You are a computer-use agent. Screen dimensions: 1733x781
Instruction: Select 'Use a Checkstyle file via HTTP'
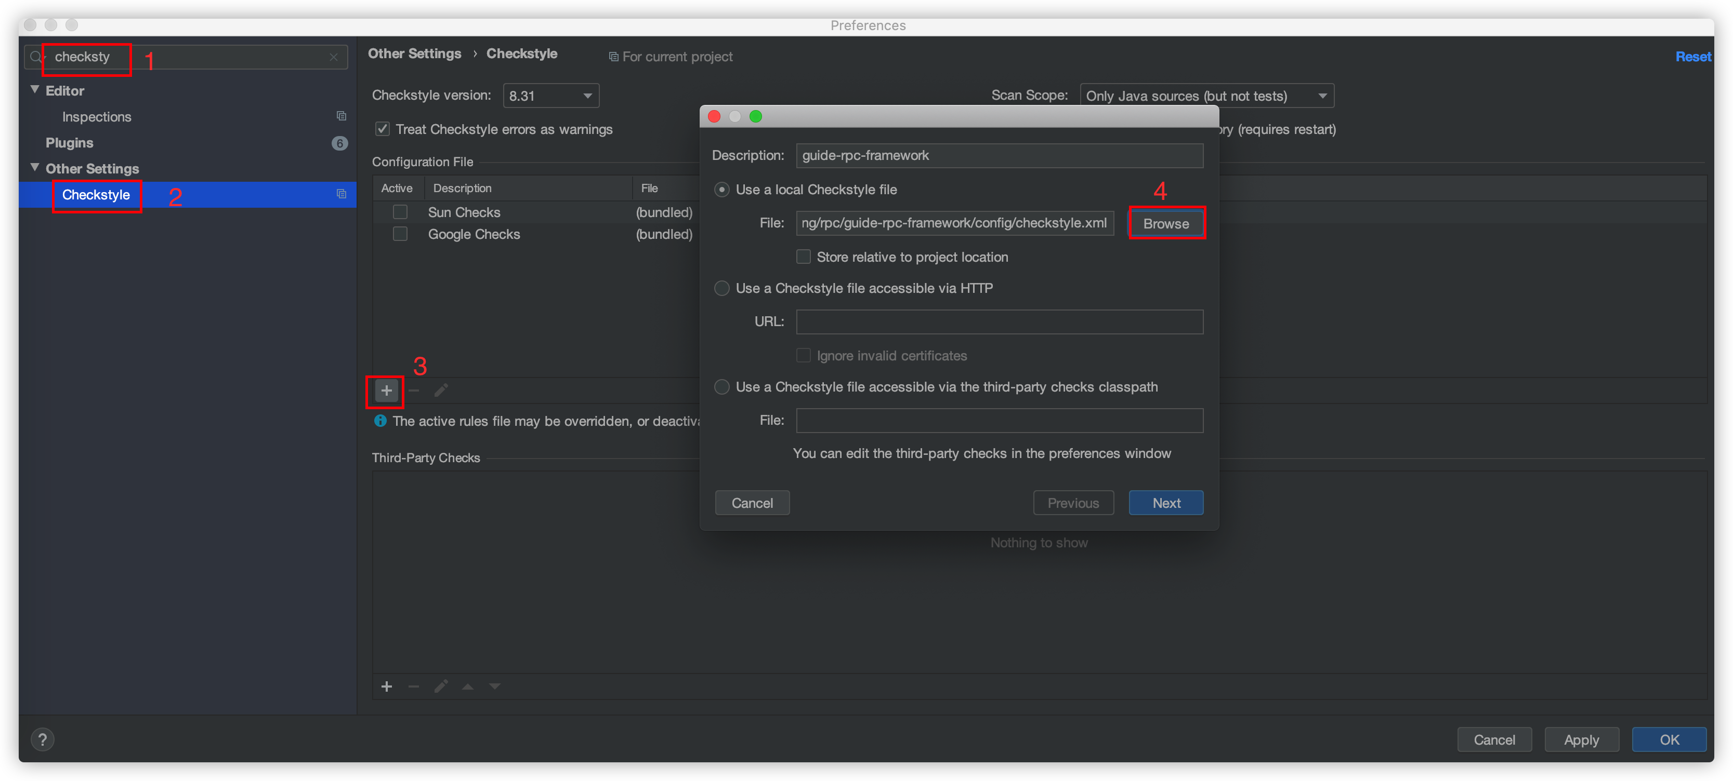pyautogui.click(x=719, y=288)
